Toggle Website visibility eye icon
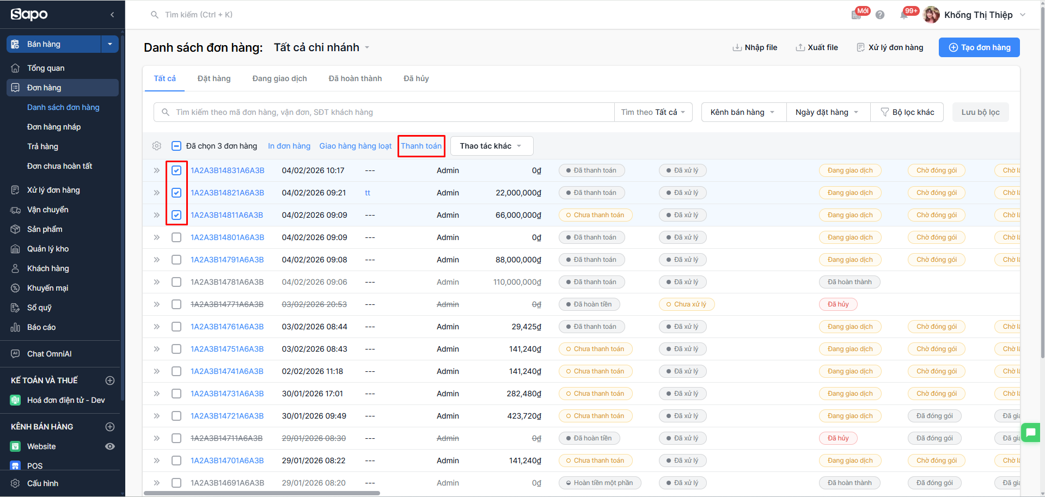This screenshot has height=497, width=1045. (x=110, y=446)
